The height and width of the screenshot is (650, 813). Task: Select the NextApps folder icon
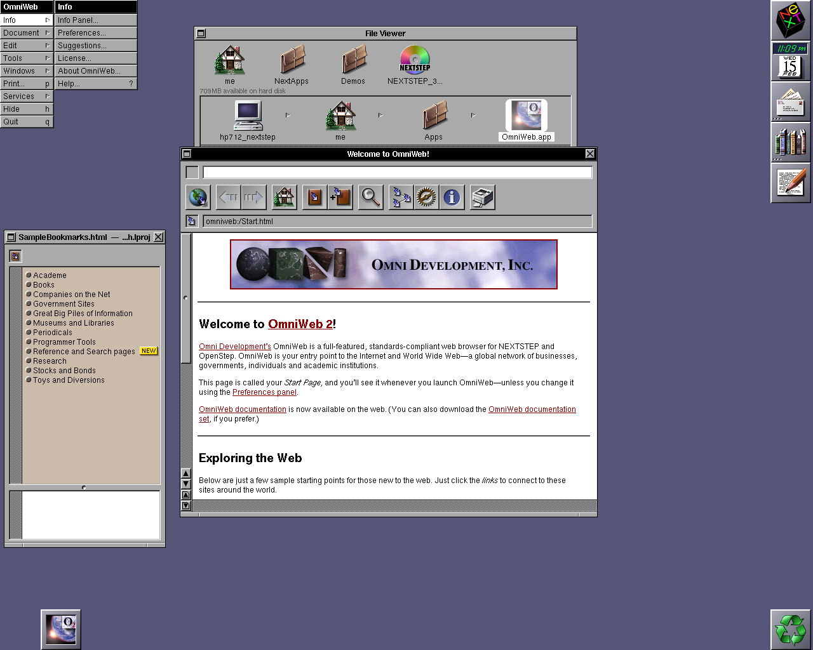coord(292,61)
